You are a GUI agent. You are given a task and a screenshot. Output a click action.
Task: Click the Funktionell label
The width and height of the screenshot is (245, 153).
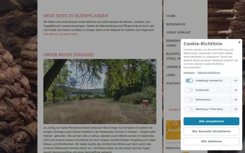pos(202,90)
